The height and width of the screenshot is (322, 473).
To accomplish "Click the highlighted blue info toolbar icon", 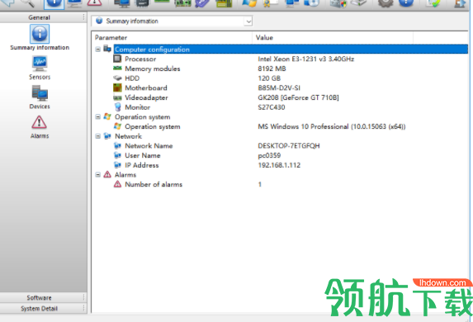I will coord(54,3).
